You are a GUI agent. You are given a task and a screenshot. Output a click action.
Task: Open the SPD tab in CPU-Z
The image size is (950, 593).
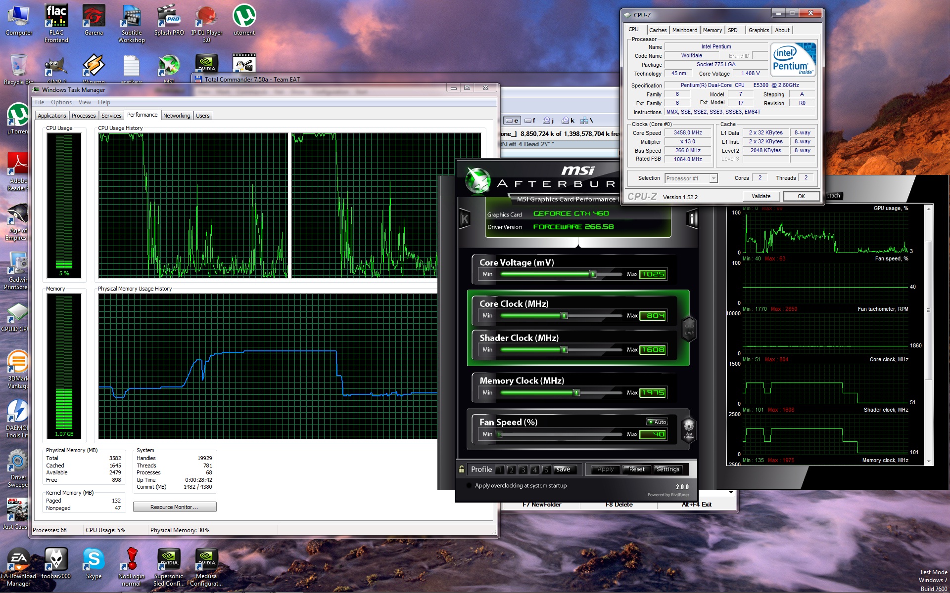point(733,30)
